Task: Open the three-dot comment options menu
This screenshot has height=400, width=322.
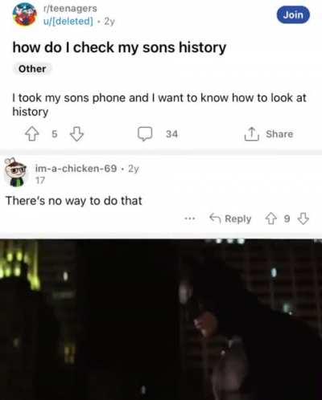Action: point(190,218)
